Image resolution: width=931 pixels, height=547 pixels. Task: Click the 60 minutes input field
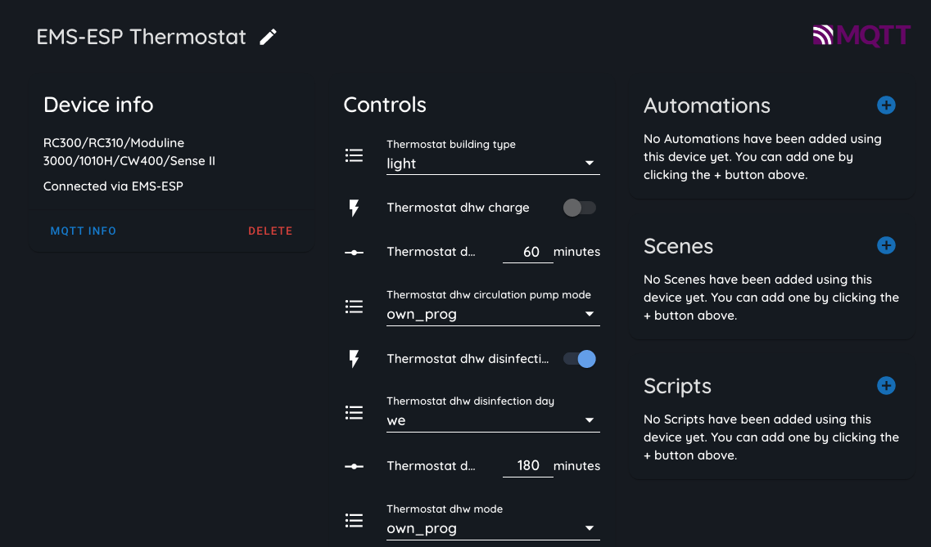(527, 252)
